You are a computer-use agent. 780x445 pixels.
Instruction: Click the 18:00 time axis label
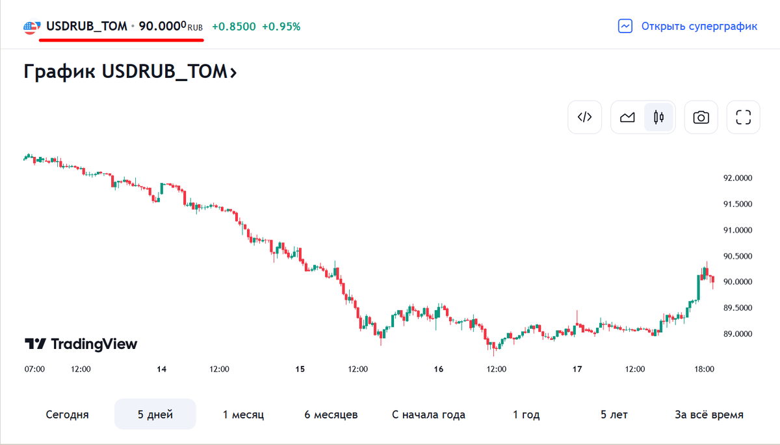(706, 368)
